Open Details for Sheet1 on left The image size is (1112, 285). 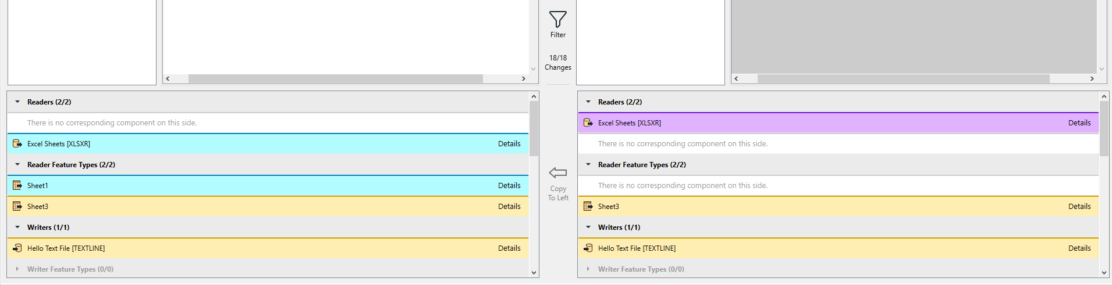tap(509, 186)
